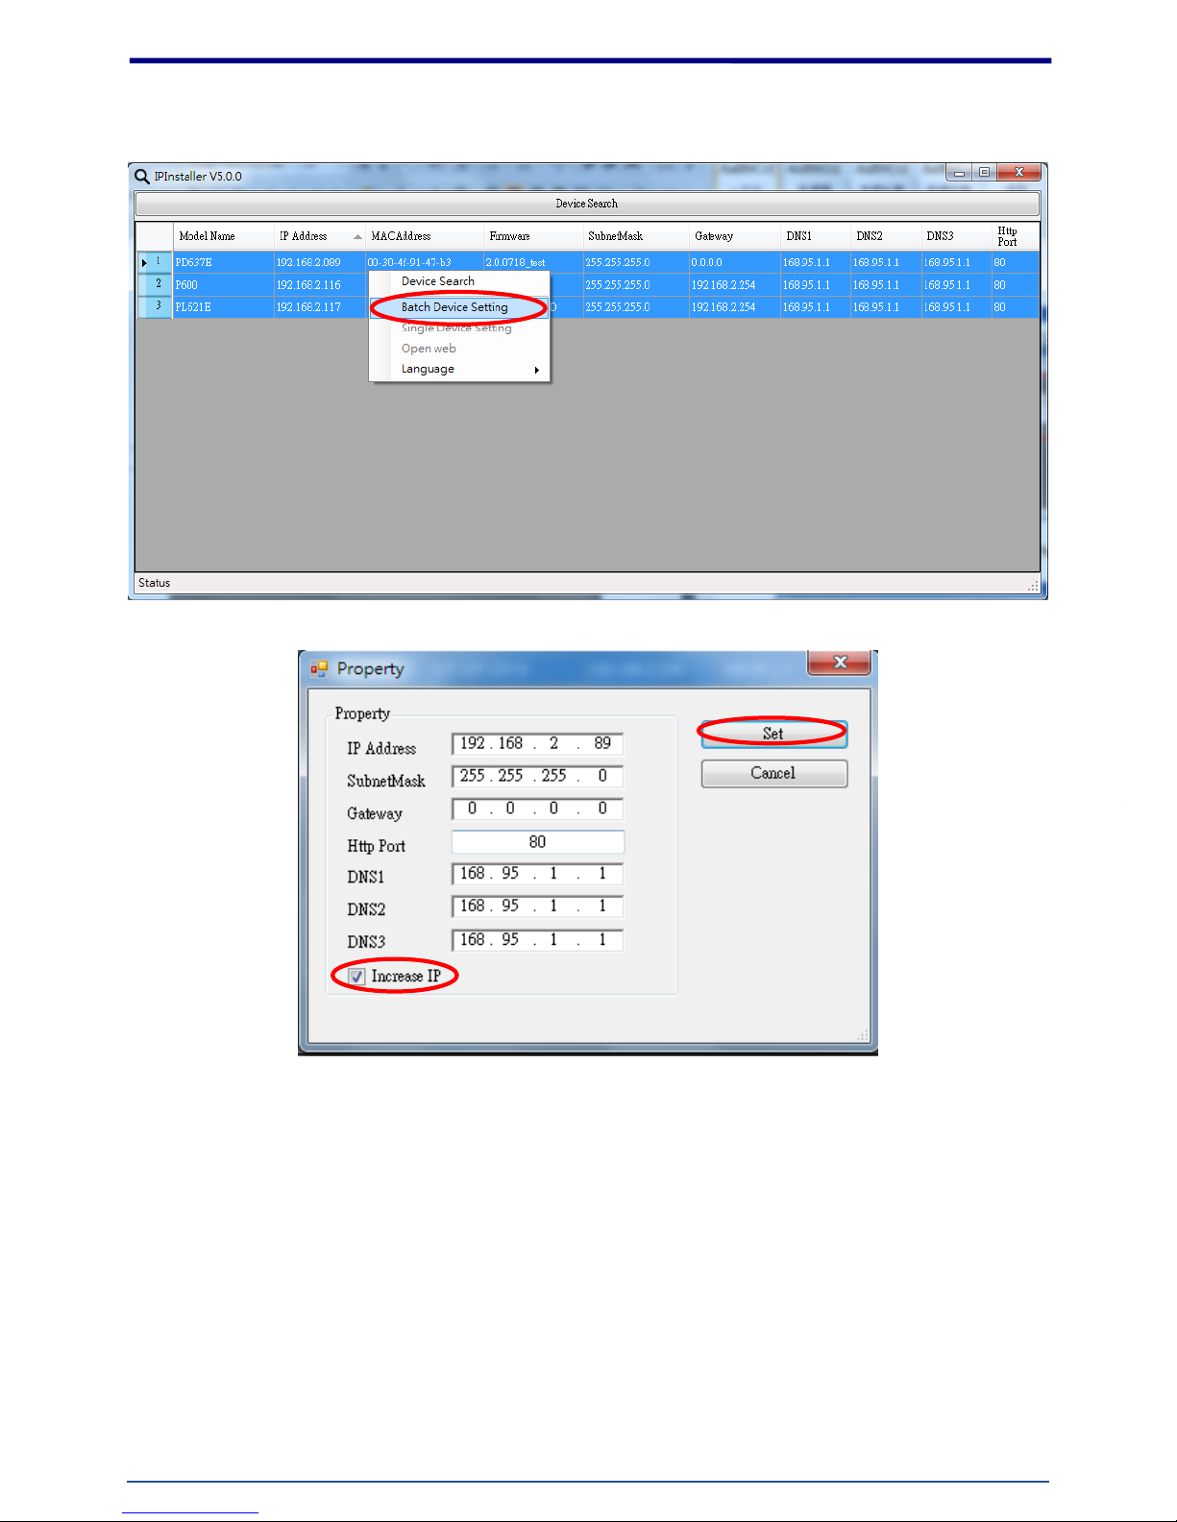Select row header number 1
The height and width of the screenshot is (1522, 1177).
pyautogui.click(x=154, y=262)
